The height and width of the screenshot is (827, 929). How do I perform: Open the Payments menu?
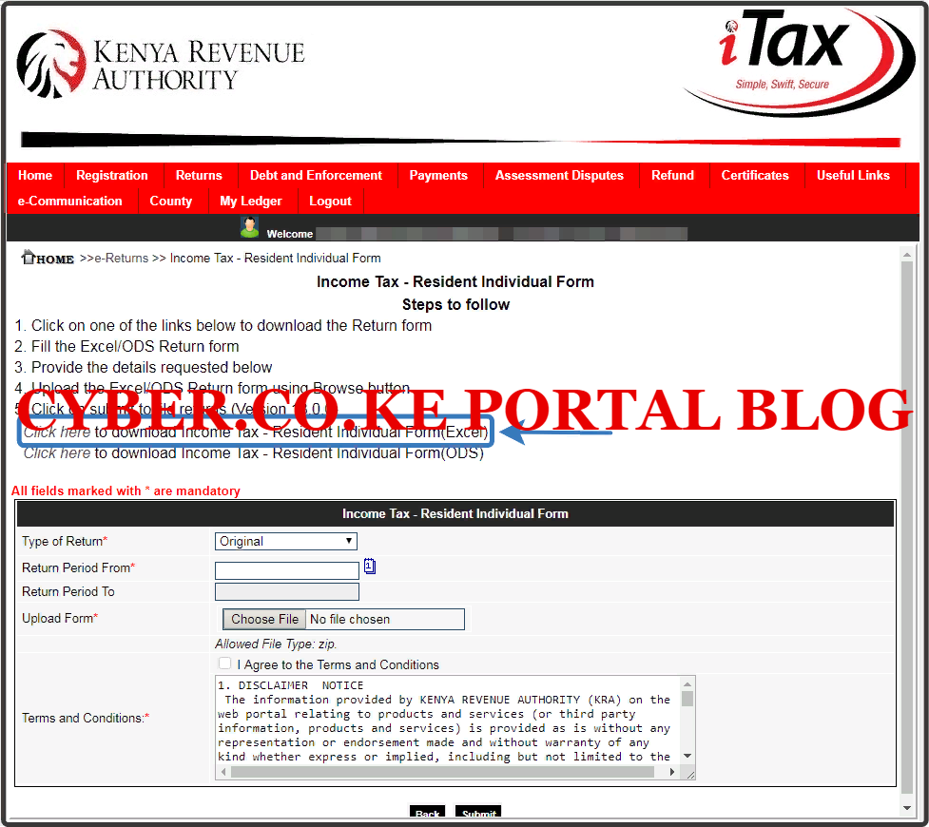[438, 175]
